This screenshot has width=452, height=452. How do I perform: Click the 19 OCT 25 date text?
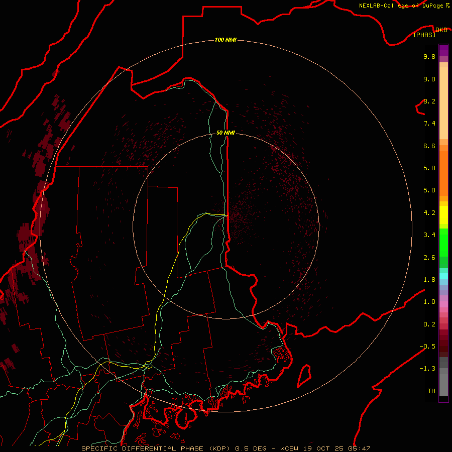tap(324, 448)
